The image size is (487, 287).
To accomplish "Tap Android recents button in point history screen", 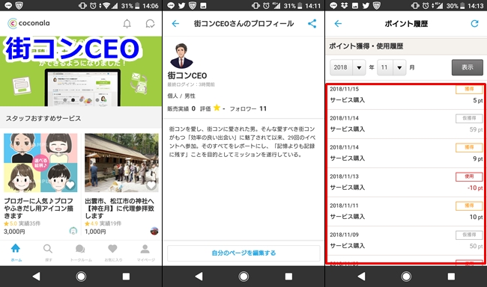I will (x=451, y=276).
